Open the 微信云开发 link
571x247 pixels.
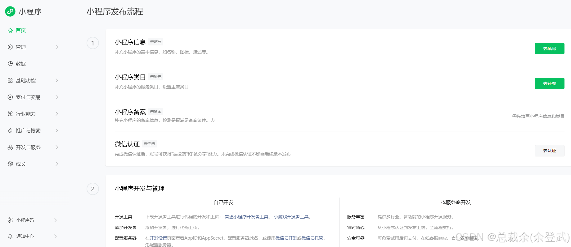pyautogui.click(x=286, y=238)
